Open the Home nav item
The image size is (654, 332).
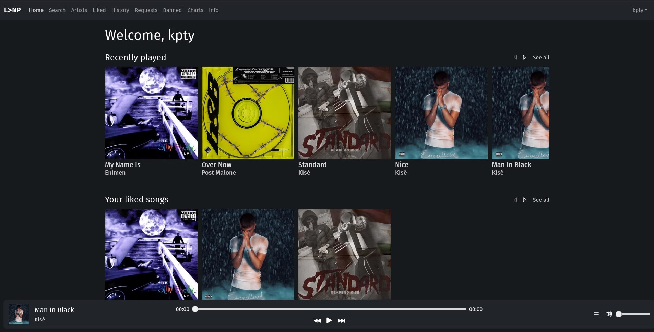tap(36, 10)
